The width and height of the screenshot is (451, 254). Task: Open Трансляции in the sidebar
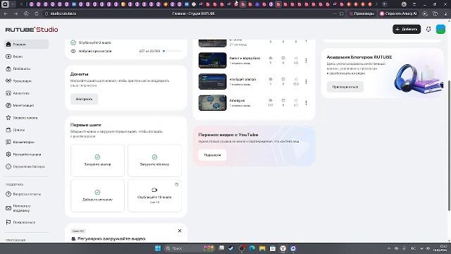pos(26,81)
